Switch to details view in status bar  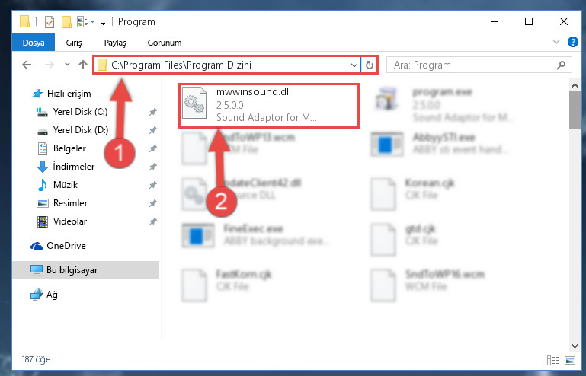(x=553, y=360)
